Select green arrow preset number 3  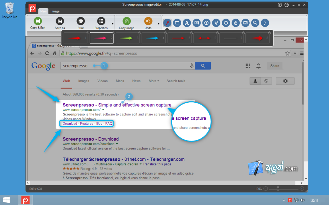tap(128, 38)
